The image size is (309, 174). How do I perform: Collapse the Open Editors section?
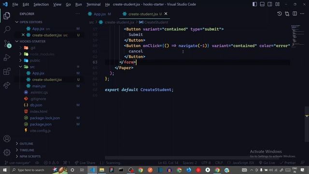pyautogui.click(x=30, y=22)
